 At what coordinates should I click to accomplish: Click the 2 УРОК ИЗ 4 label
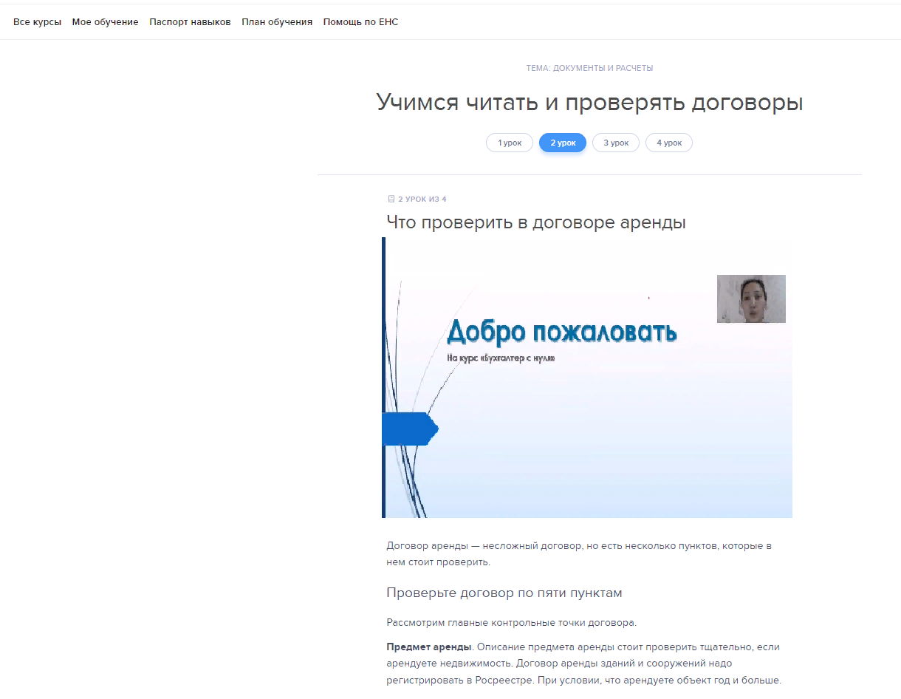coord(422,199)
